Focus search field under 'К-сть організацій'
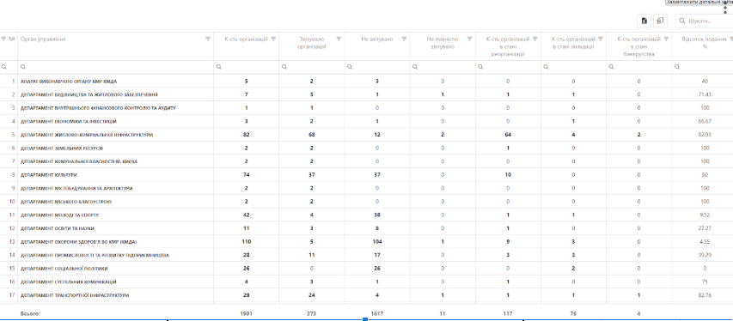Viewport: 733px width, 321px height. (x=247, y=67)
